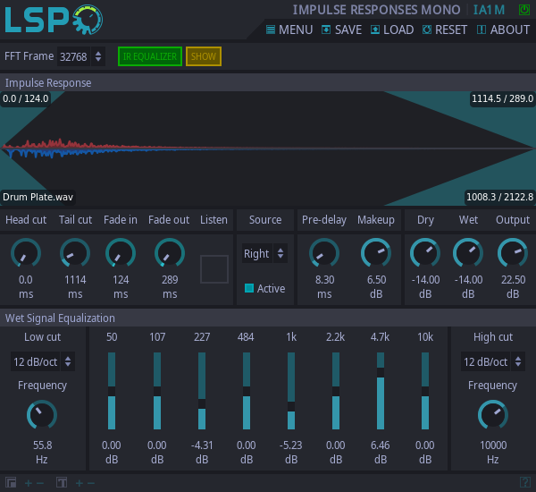Screen dimensions: 536x492
Task: Click the Drum Plate.wav file label
Action: tap(38, 197)
